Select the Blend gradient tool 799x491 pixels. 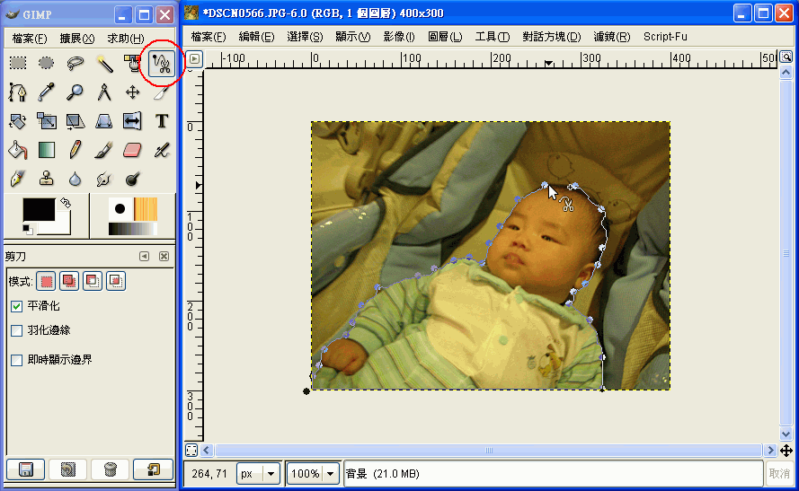47,150
